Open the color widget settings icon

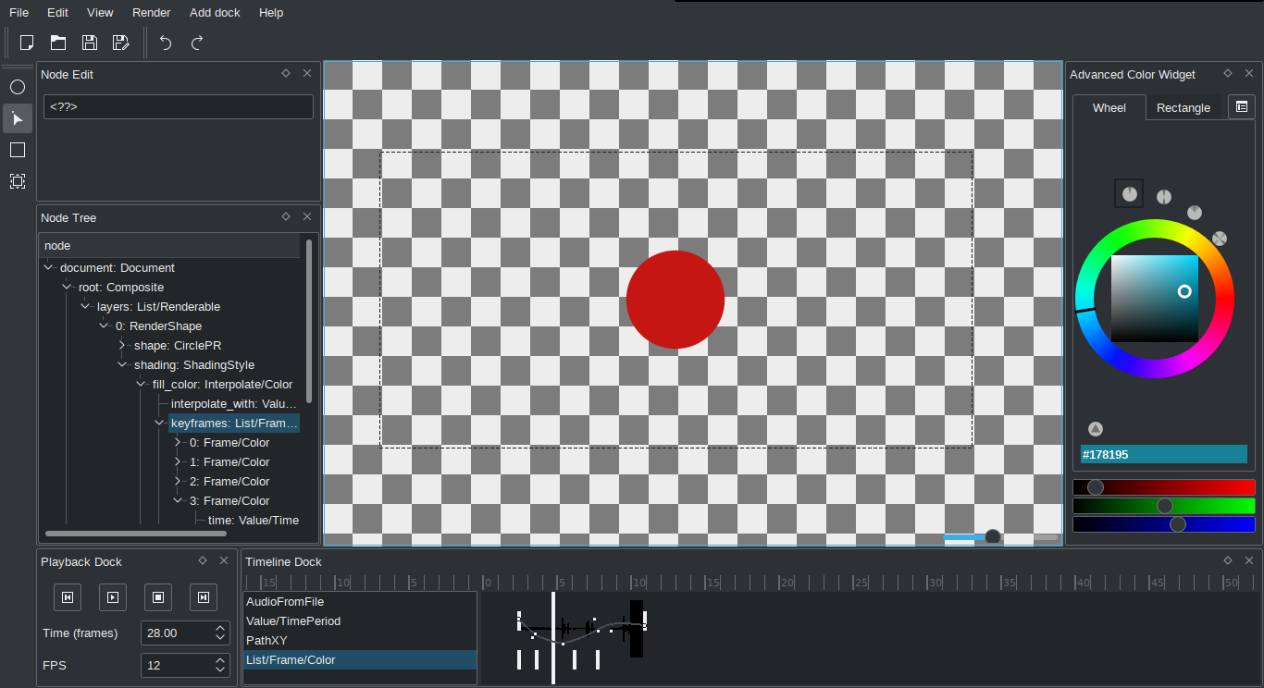pos(1241,107)
